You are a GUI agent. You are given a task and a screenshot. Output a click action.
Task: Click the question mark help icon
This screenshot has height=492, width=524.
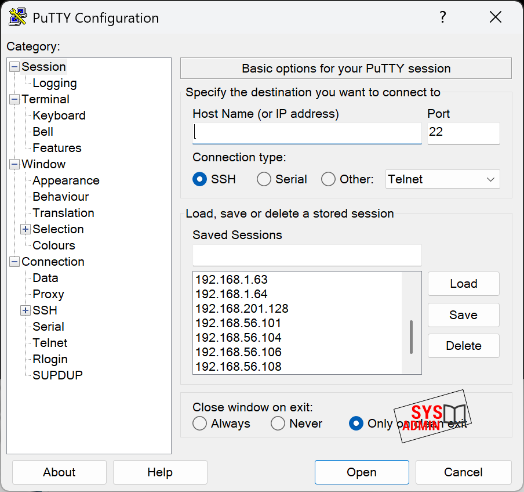point(443,17)
